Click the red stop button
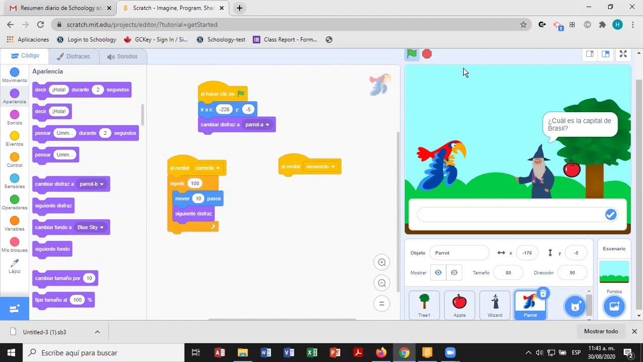The width and height of the screenshot is (643, 362). 427,54
